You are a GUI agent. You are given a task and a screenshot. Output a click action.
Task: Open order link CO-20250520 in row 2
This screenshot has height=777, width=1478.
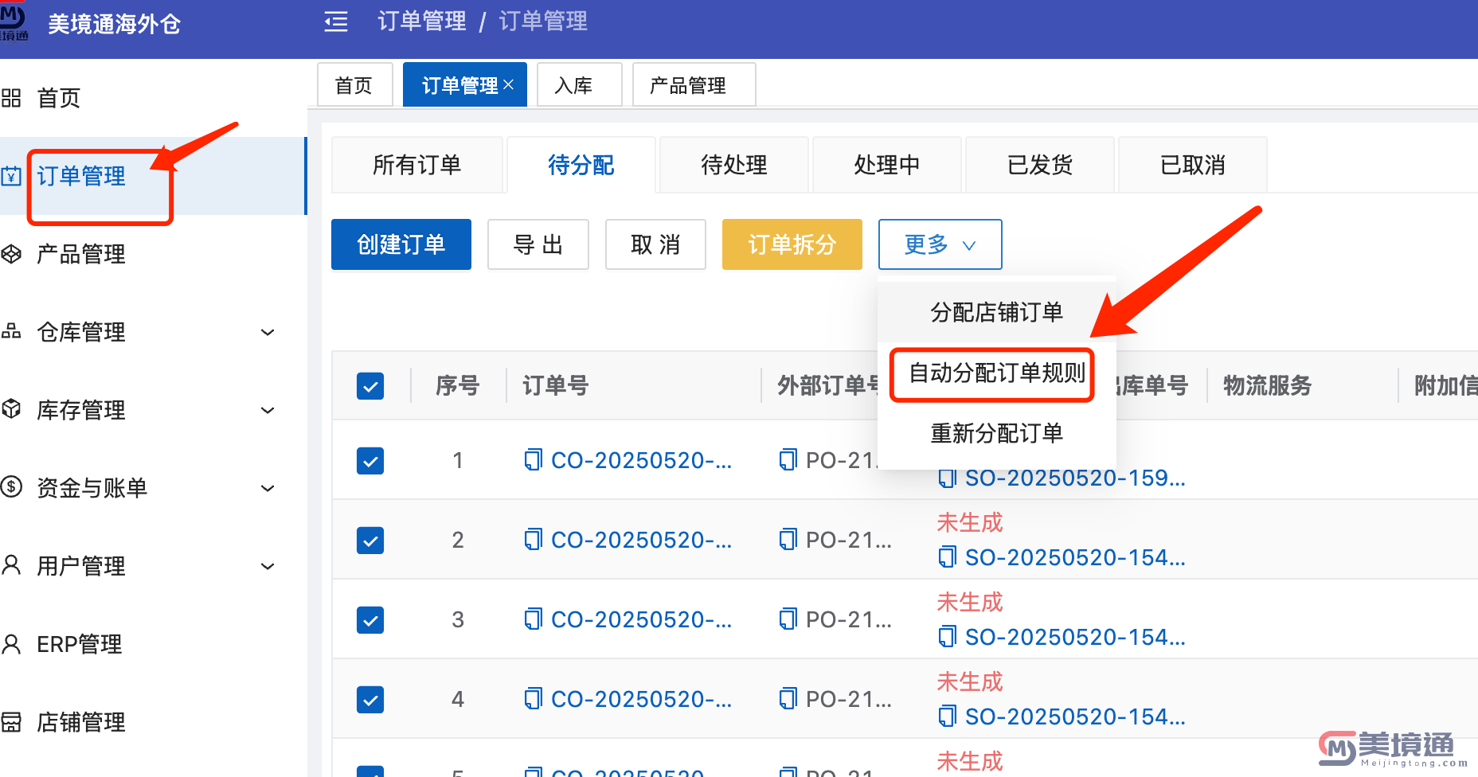(x=641, y=540)
